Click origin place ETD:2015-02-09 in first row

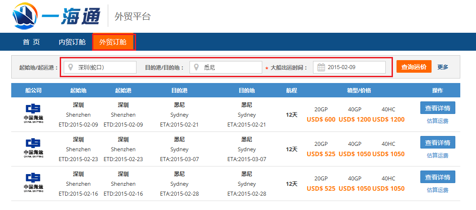(78, 125)
